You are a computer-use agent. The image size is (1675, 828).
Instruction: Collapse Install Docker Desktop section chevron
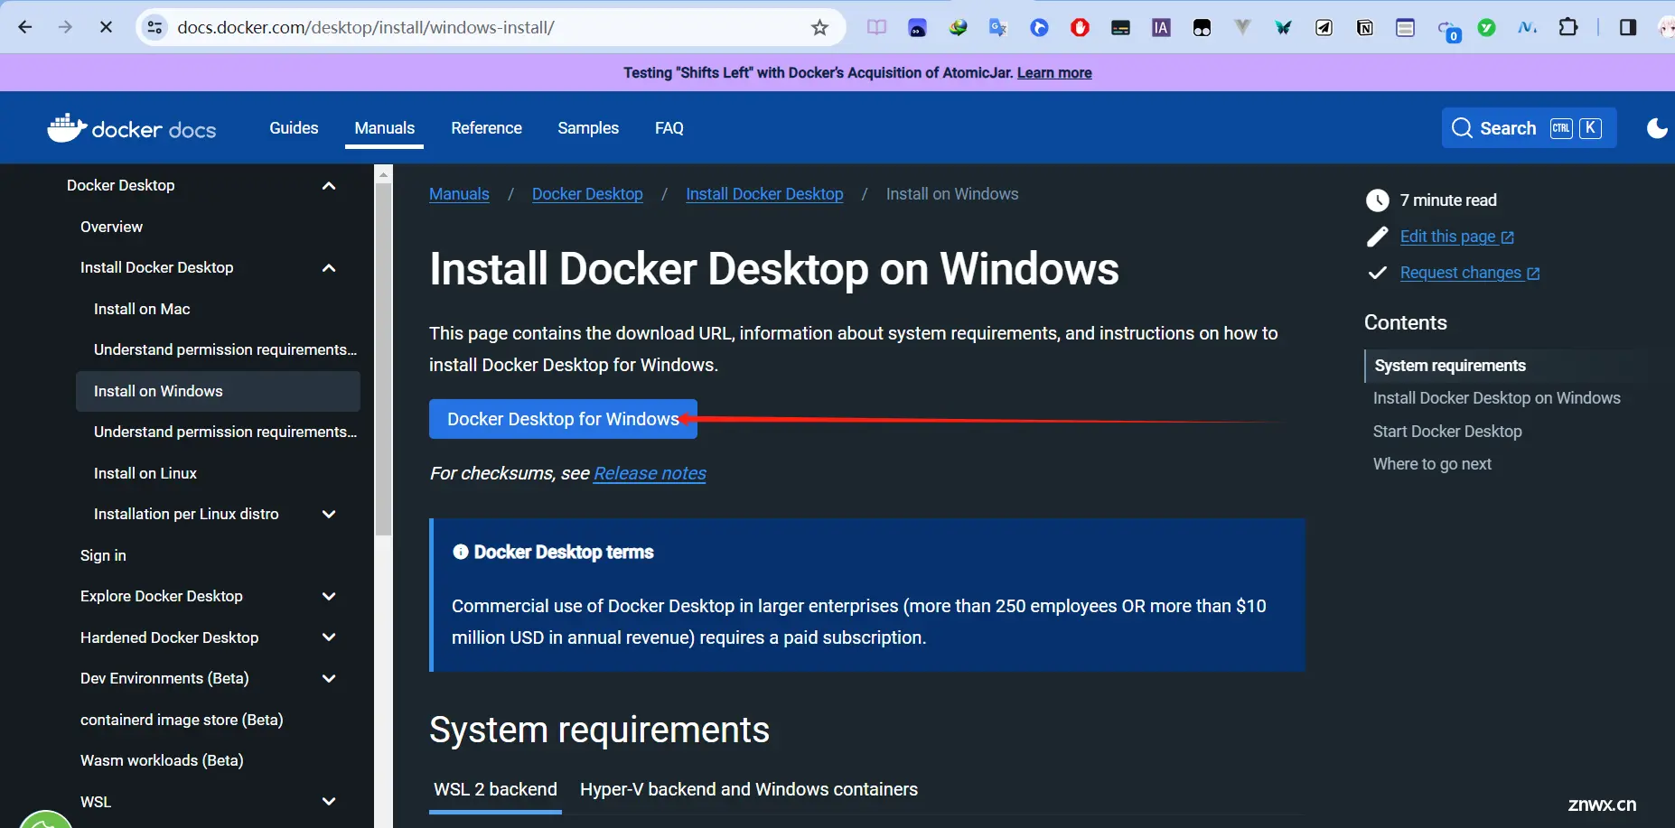(x=329, y=268)
